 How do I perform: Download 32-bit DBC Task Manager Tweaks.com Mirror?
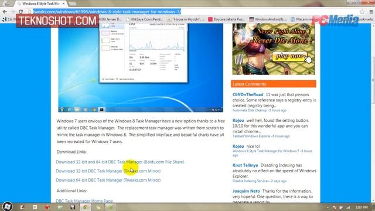click(x=108, y=171)
